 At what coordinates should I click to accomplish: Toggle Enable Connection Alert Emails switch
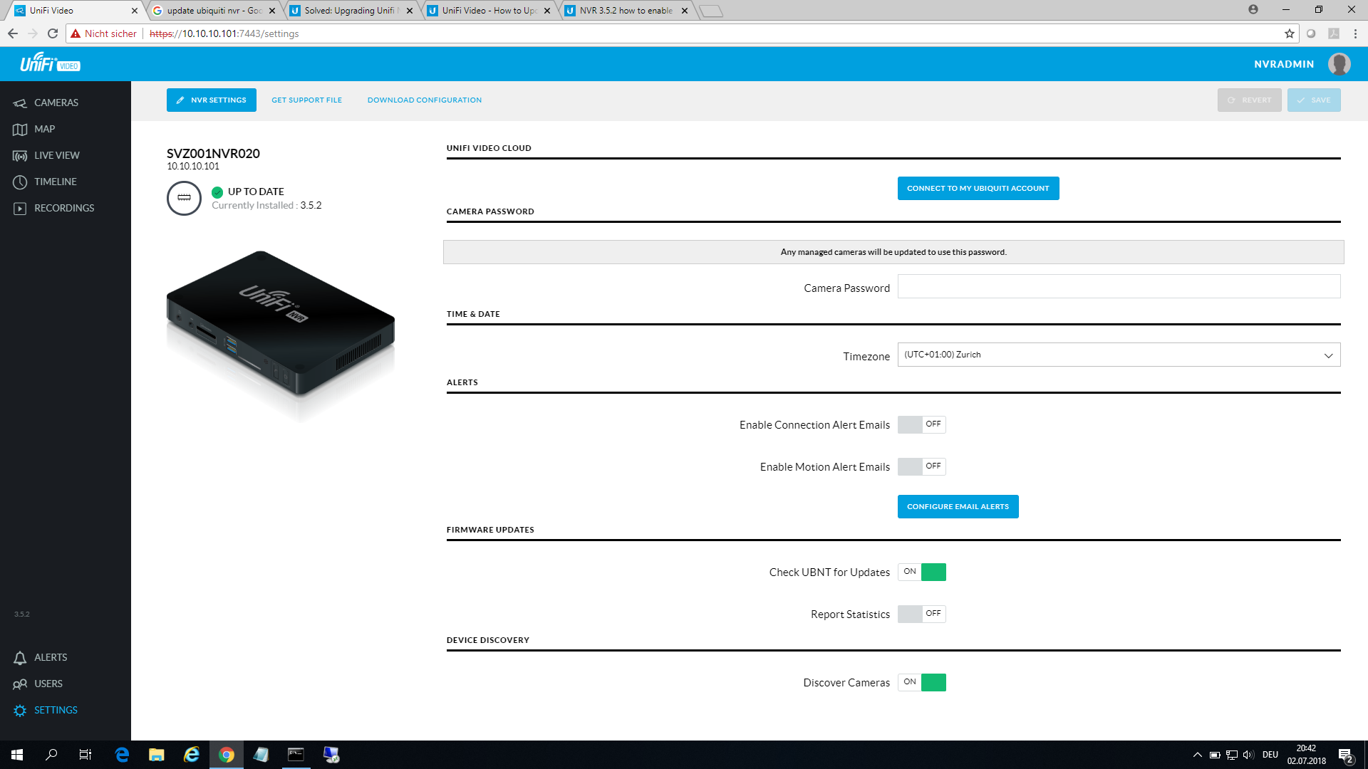[921, 424]
